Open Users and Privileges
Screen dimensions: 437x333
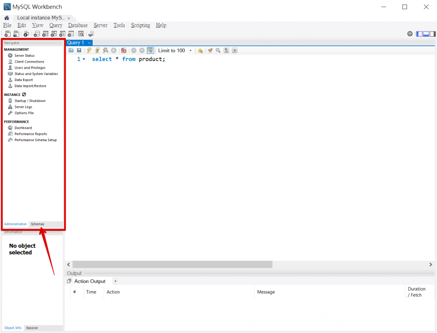pos(30,68)
